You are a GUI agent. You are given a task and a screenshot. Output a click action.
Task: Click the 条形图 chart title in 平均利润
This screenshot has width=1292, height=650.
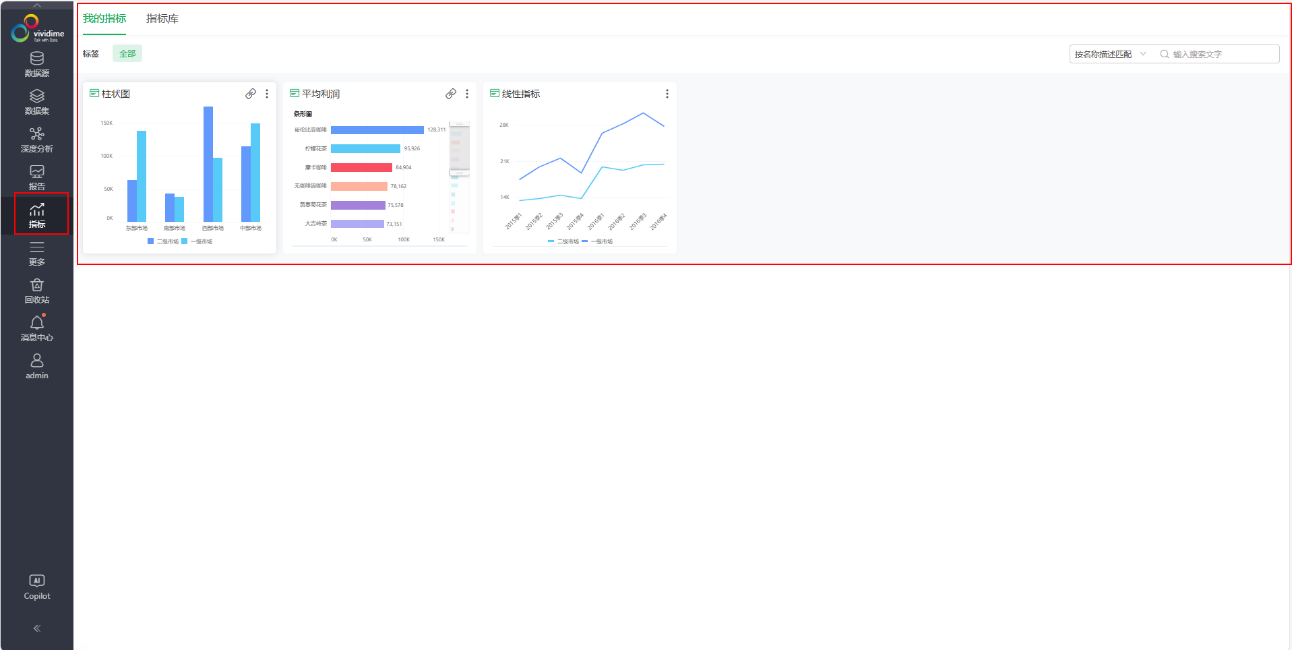[303, 114]
